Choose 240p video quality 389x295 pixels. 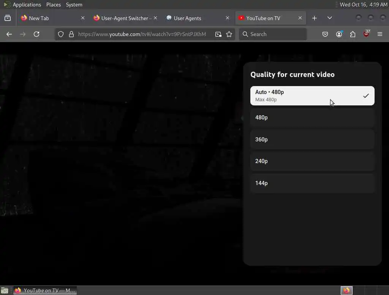pos(312,161)
